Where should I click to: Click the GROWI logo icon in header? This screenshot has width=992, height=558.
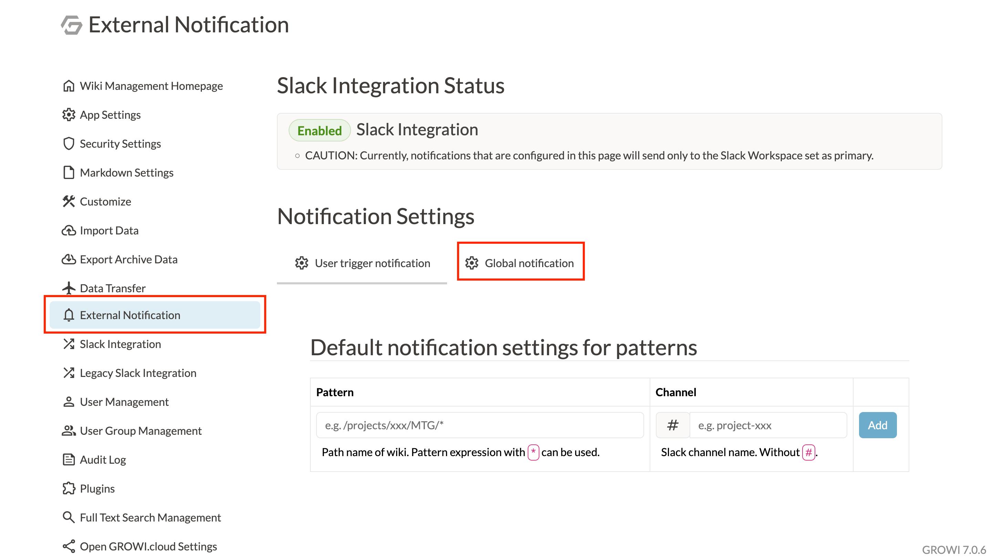tap(72, 25)
